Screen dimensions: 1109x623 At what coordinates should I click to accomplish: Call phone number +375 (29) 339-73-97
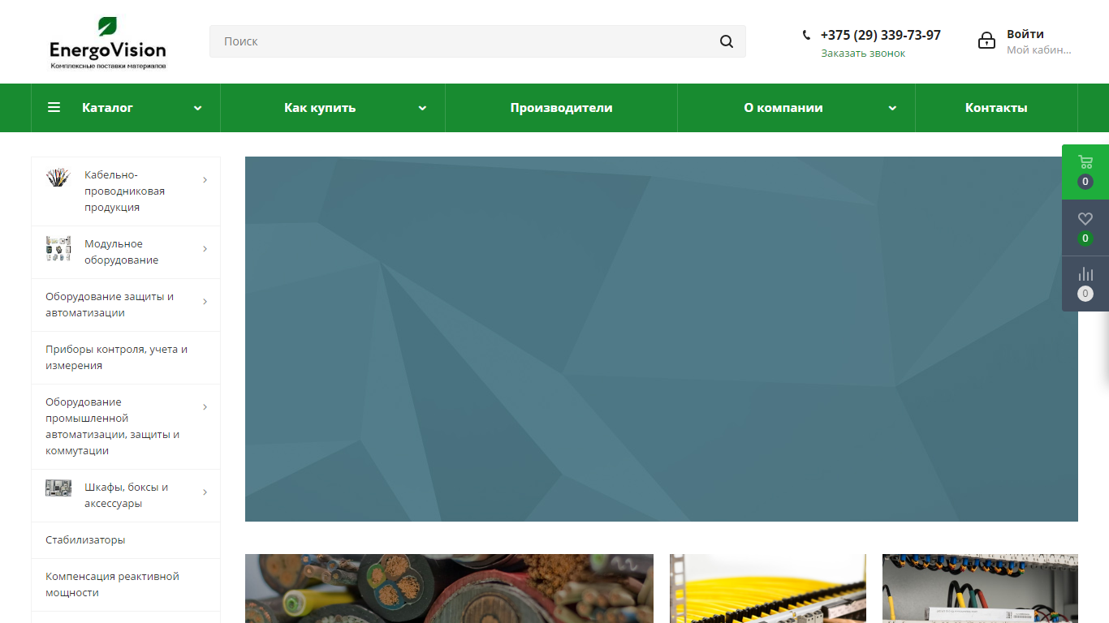pyautogui.click(x=881, y=35)
